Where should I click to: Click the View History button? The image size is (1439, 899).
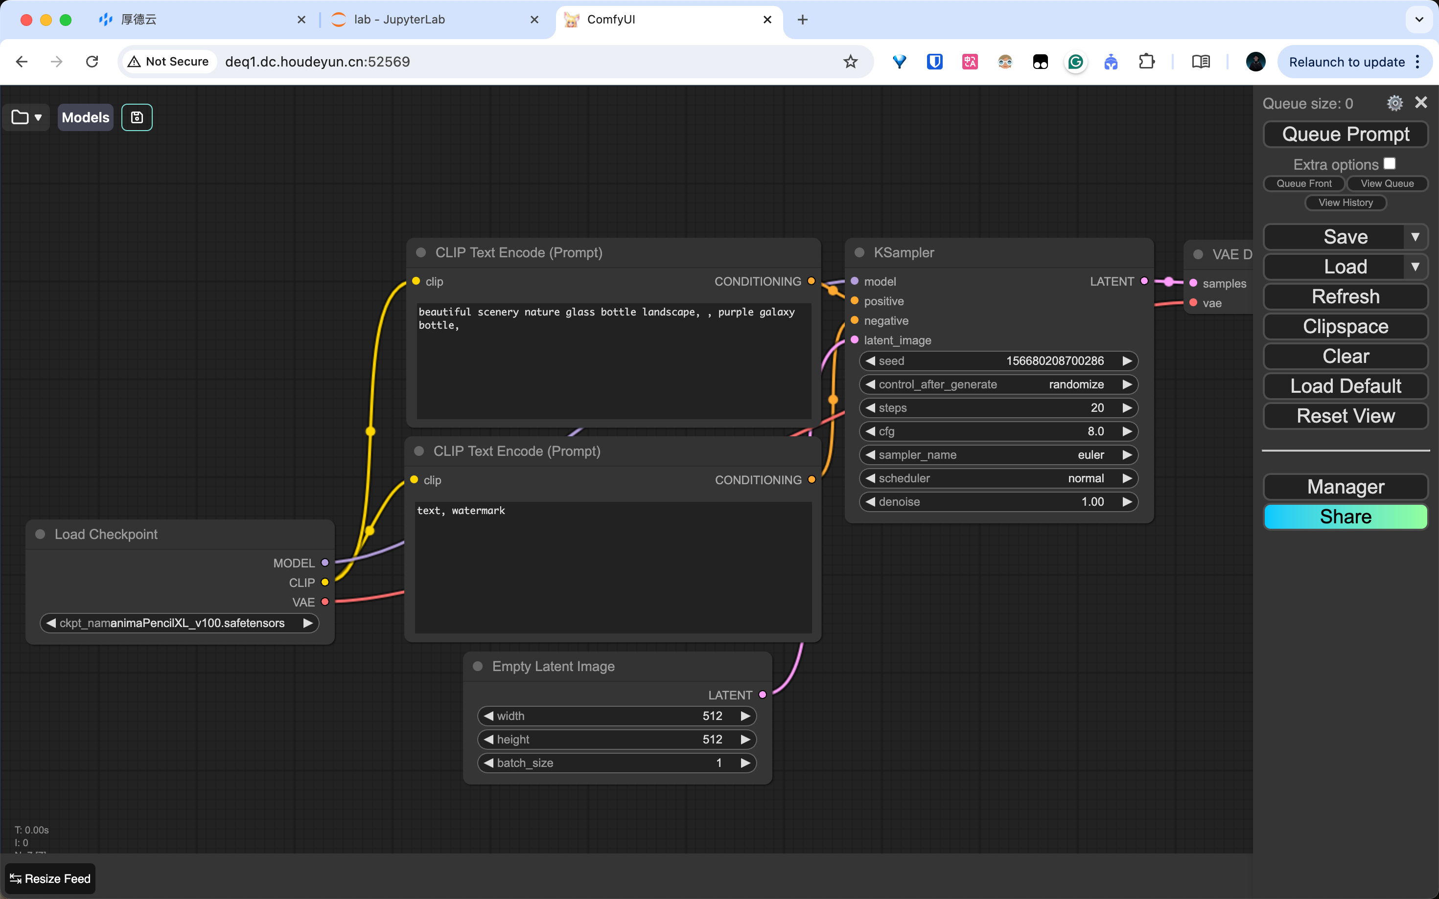click(1345, 203)
